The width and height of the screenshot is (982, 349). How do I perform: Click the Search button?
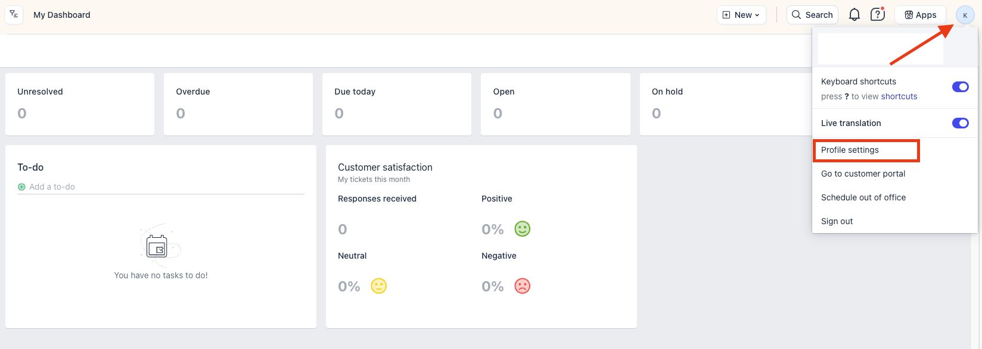[812, 15]
